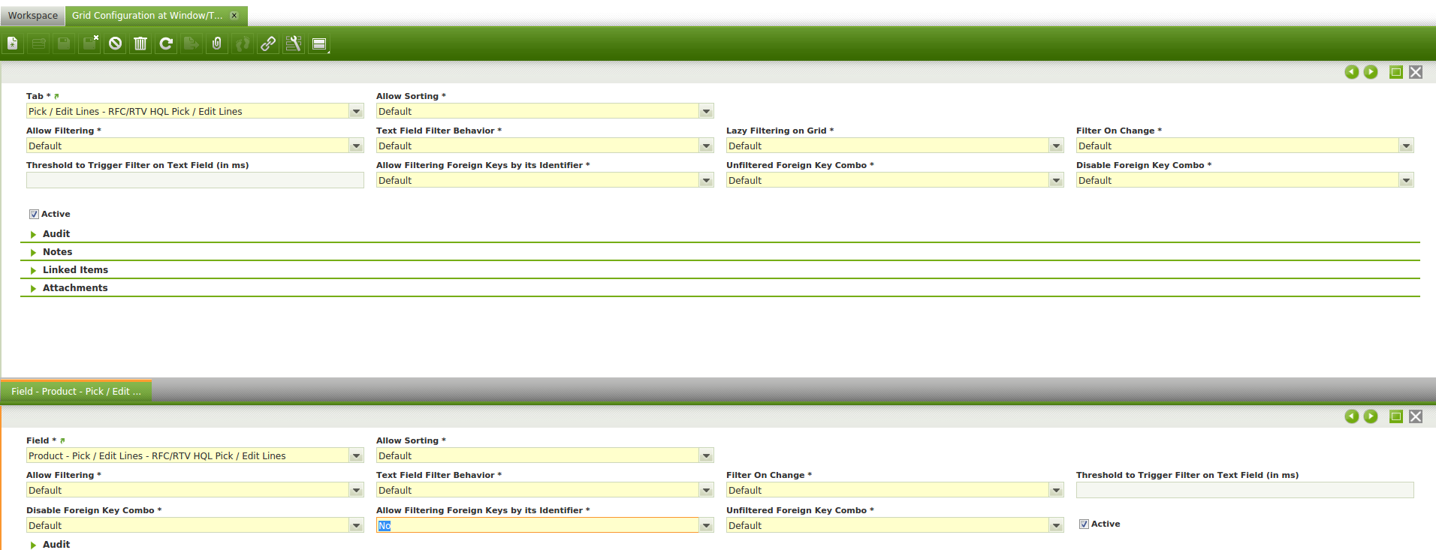
Task: Open the Field subtab's Allow Filtering dropdown
Action: click(x=357, y=490)
